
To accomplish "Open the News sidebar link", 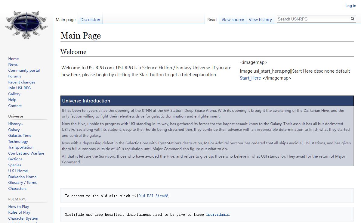I will pyautogui.click(x=13, y=64).
